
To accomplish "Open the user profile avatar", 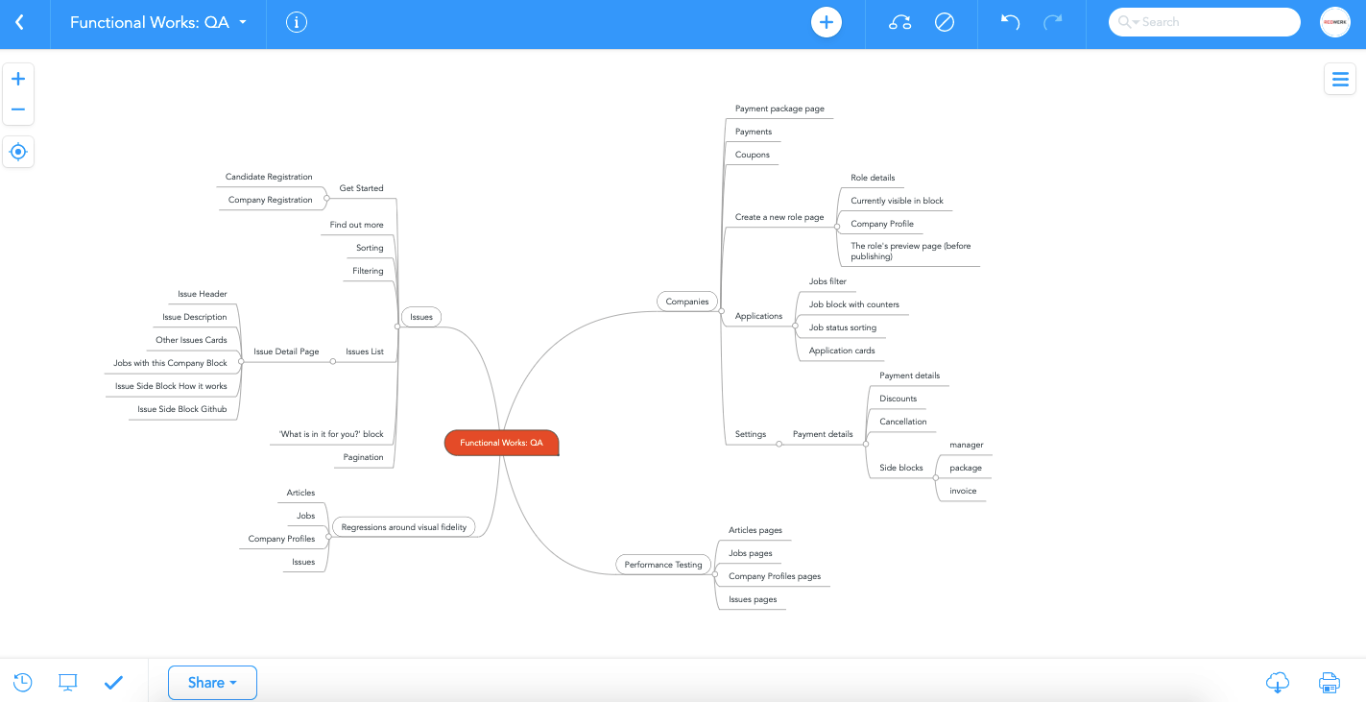I will [1335, 22].
